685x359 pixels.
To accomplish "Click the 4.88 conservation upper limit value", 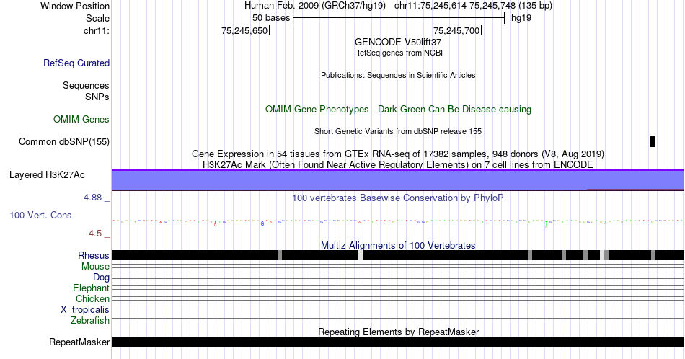I will 92,198.
